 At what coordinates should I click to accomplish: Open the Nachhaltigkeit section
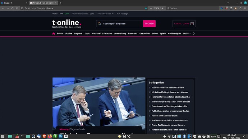[174, 34]
